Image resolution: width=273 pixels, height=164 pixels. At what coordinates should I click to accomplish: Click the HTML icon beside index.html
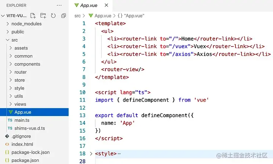click(7, 144)
